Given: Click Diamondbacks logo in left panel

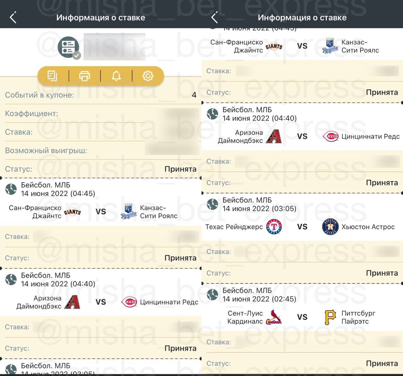Looking at the screenshot, I should [x=72, y=302].
